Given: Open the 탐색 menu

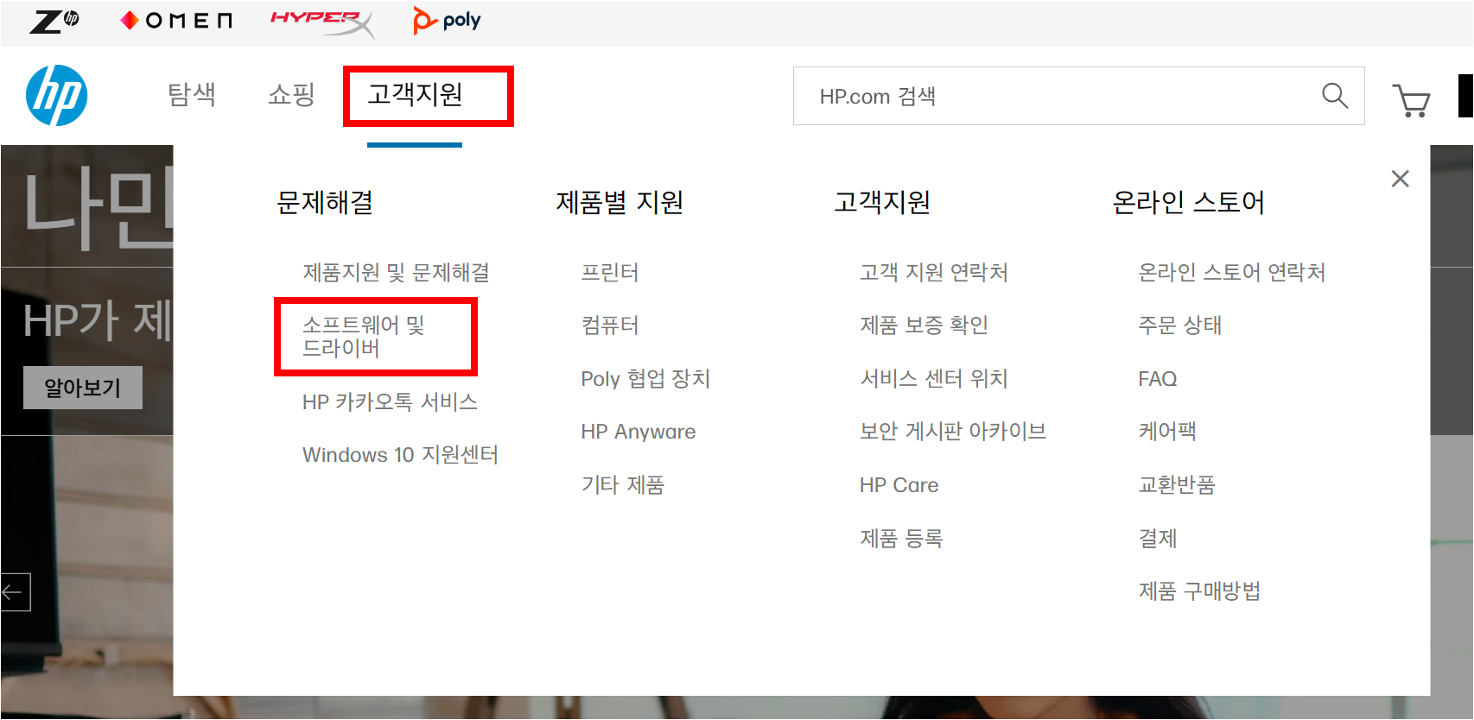Looking at the screenshot, I should tap(192, 94).
